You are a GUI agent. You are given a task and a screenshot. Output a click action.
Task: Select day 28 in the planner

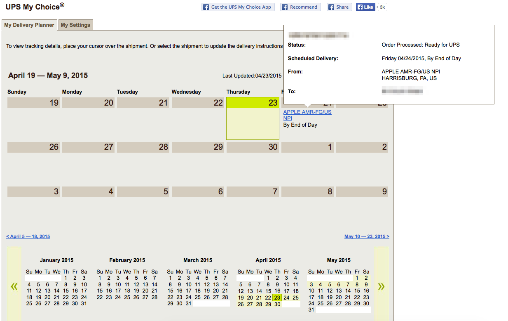click(x=143, y=147)
